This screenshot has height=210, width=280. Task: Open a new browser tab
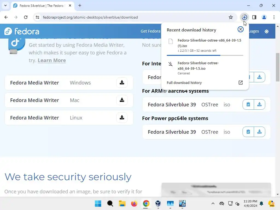click(80, 5)
